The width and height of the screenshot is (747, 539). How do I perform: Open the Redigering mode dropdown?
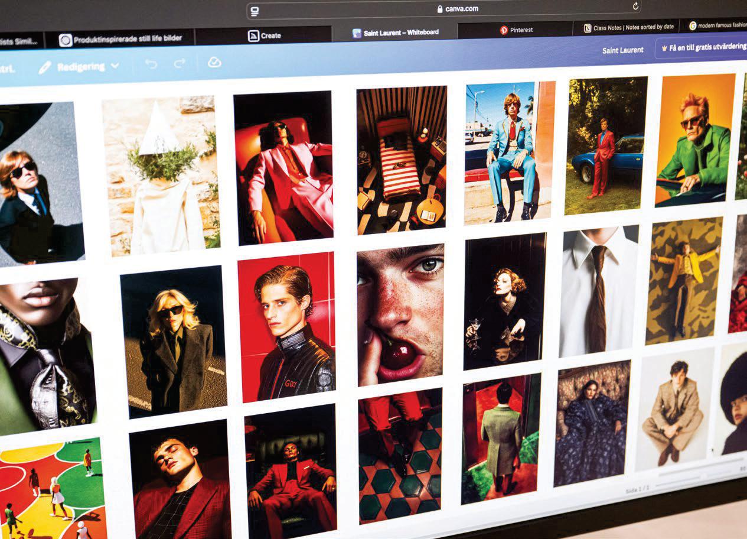pyautogui.click(x=79, y=67)
